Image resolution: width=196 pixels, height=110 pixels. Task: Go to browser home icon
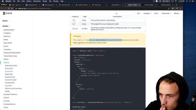[x=12, y=9]
